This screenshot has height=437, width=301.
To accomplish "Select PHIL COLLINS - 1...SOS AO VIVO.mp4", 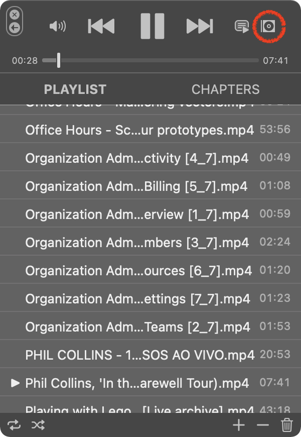I will pos(150,355).
